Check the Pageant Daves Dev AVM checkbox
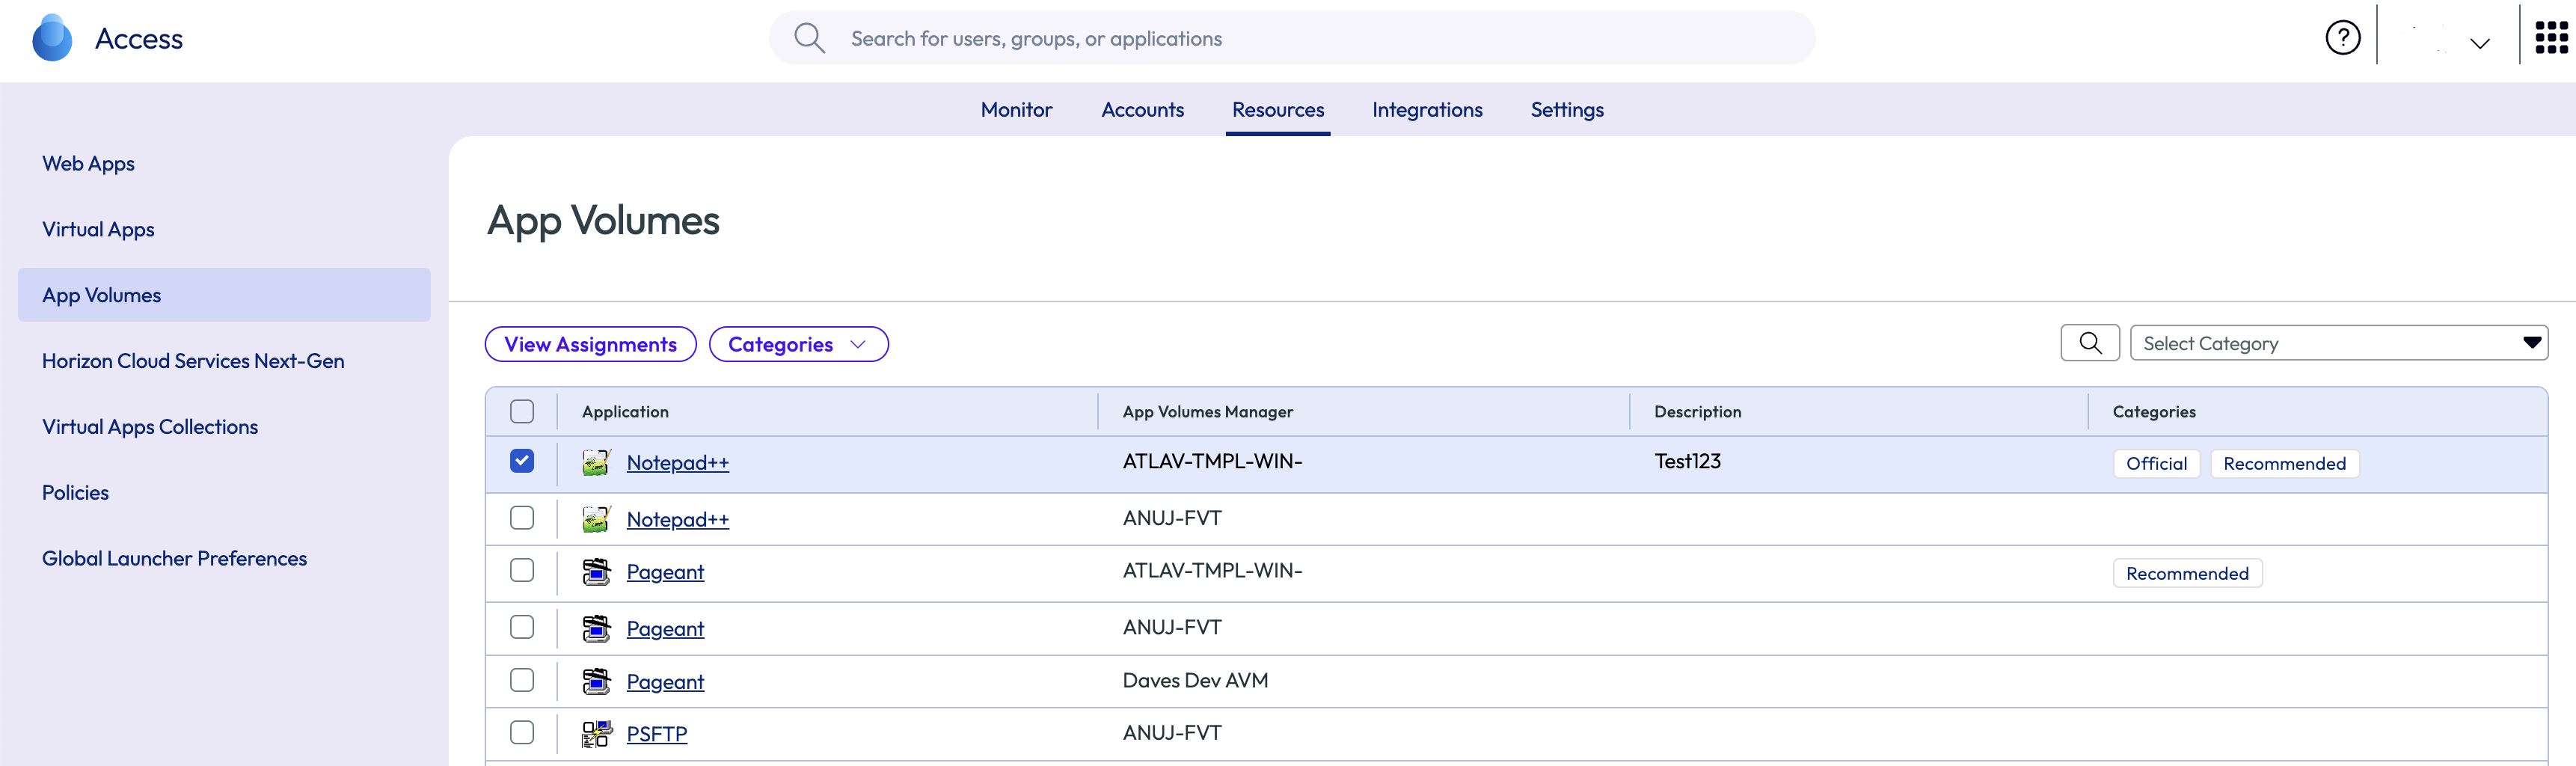The image size is (2576, 766). tap(522, 680)
